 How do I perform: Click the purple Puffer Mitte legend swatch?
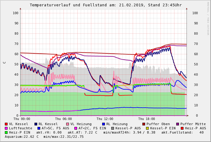177,124
